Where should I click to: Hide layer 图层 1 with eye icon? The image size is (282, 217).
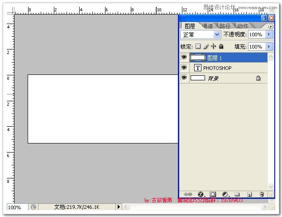pos(184,57)
